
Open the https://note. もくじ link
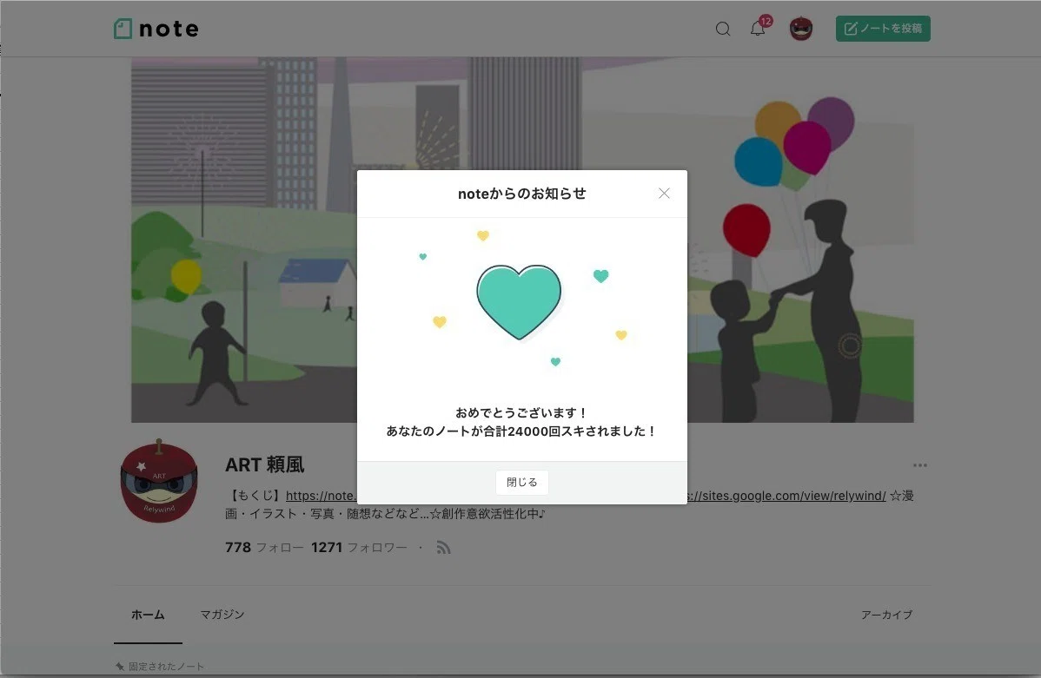point(322,496)
